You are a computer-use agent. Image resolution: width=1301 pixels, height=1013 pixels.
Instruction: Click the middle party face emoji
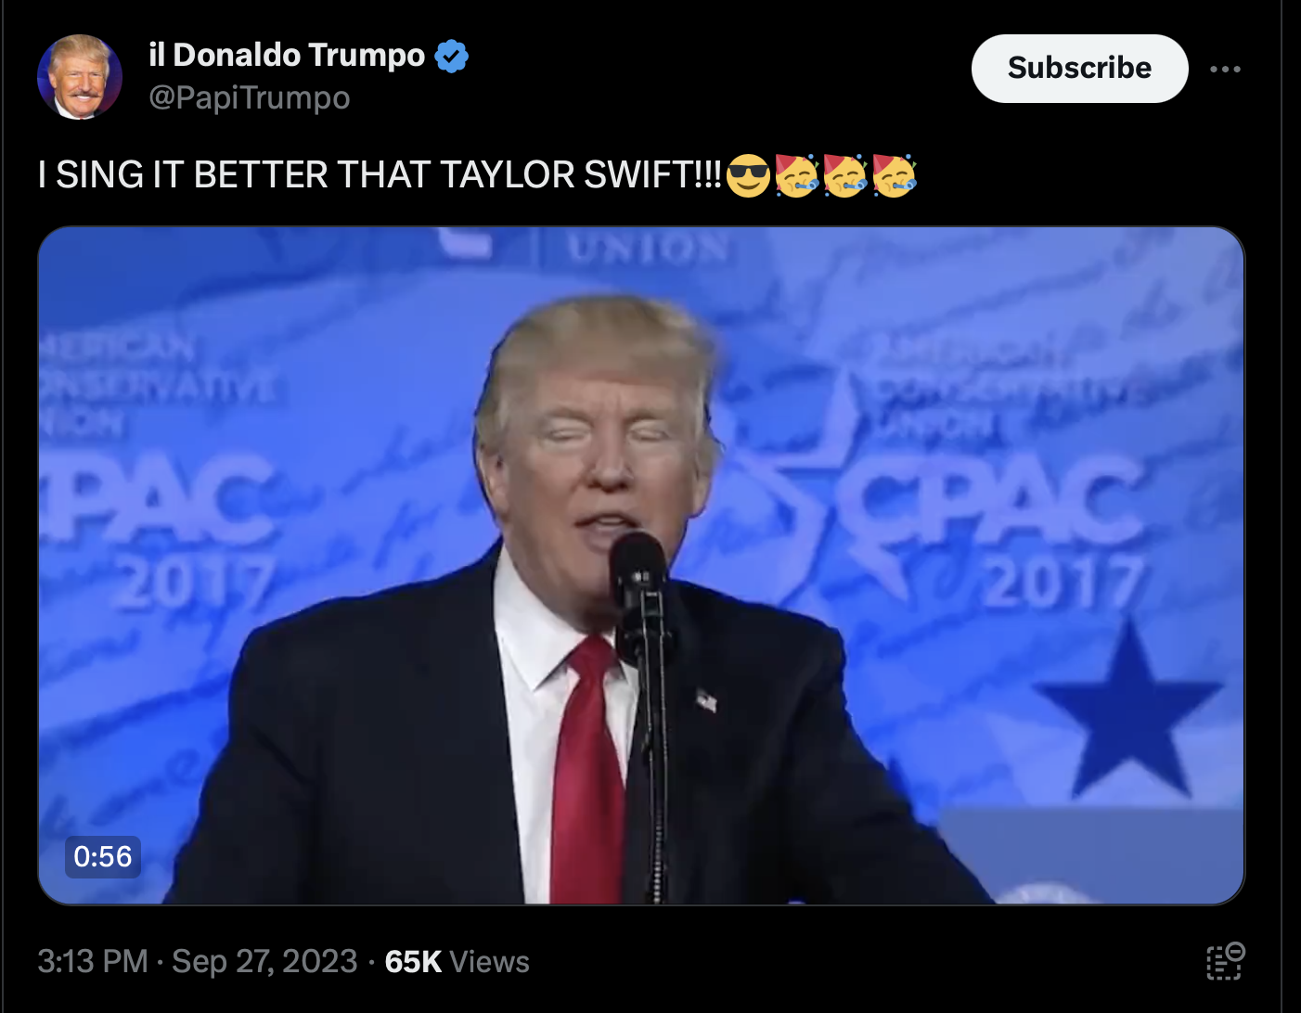(x=845, y=175)
